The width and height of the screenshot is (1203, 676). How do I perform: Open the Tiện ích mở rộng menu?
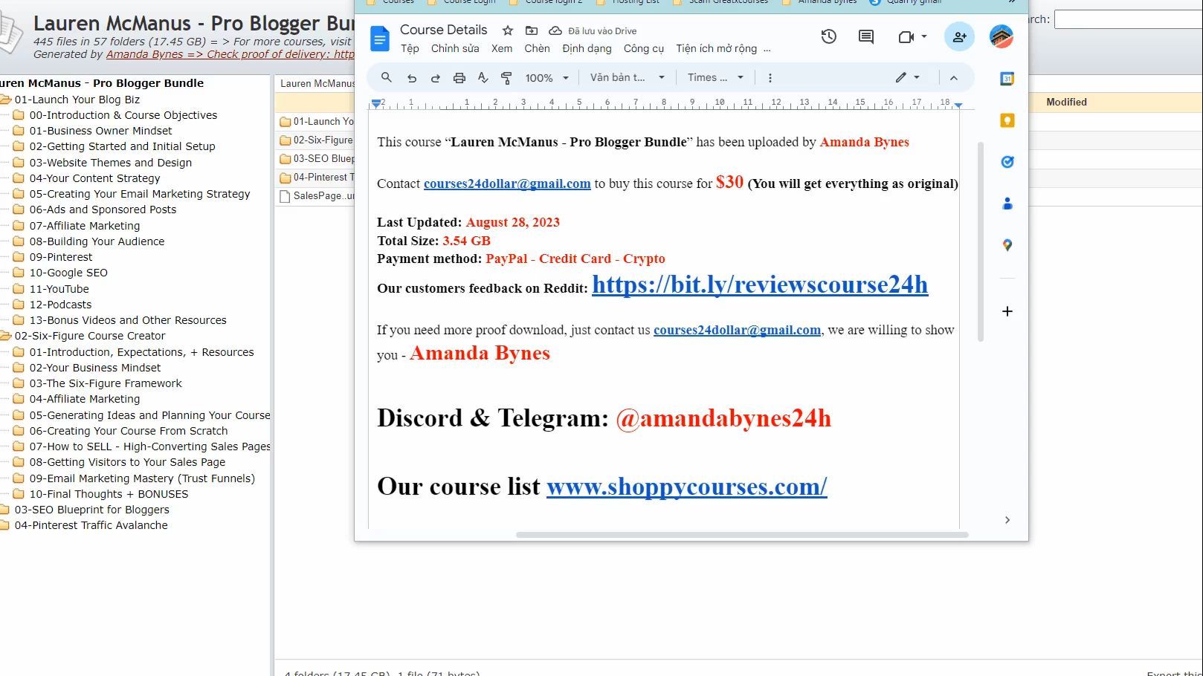pos(716,48)
